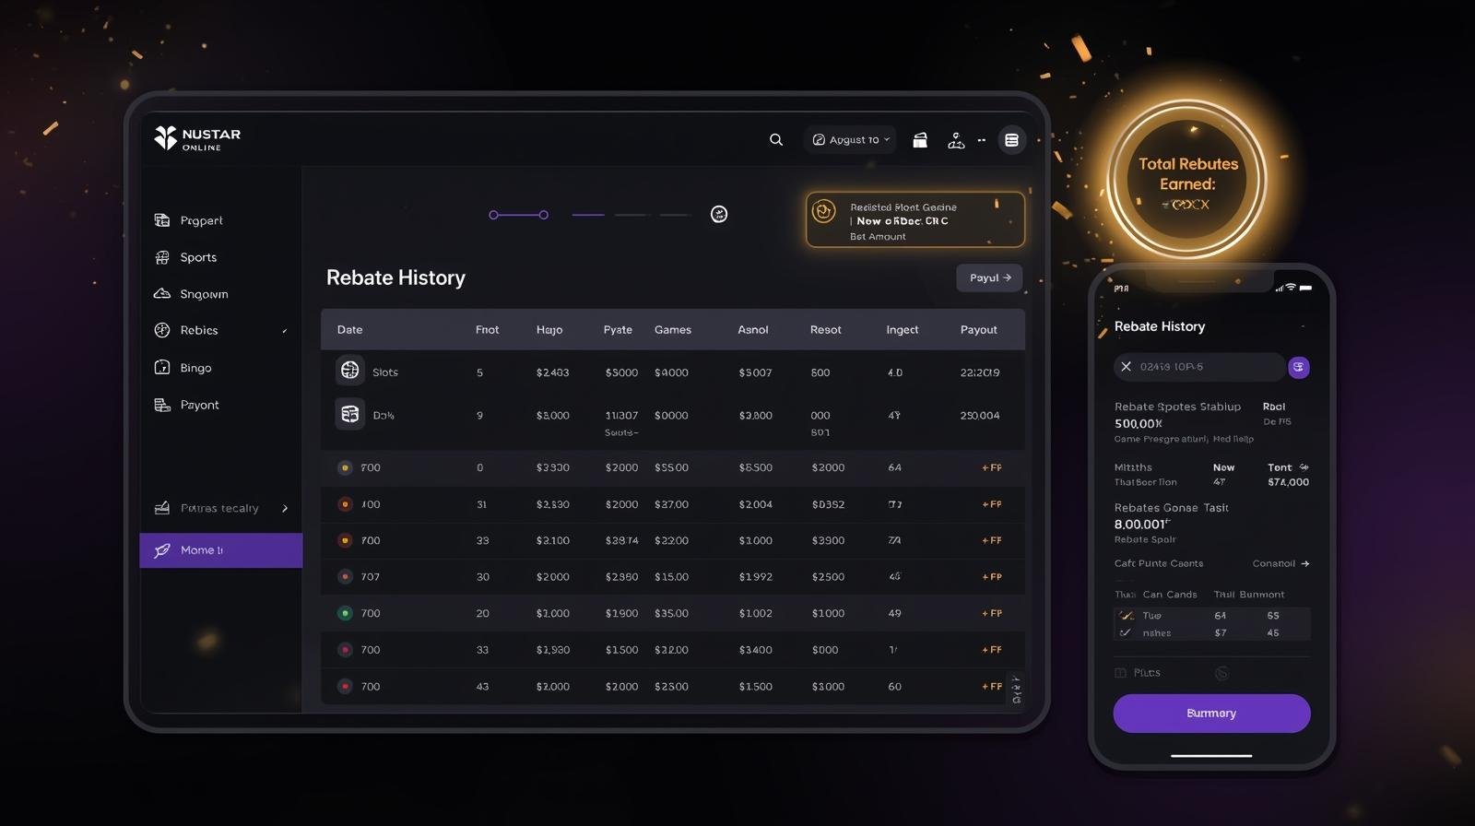The height and width of the screenshot is (826, 1475).
Task: Click the Piıcs icon on phone
Action: 1120,673
